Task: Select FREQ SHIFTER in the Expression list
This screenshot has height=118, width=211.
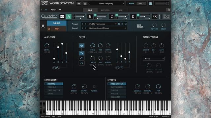Action: click(x=54, y=90)
